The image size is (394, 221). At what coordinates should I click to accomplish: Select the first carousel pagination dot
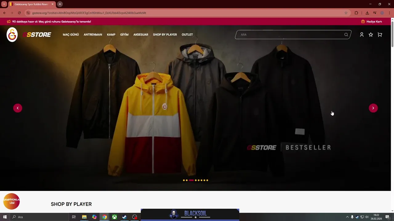(184, 180)
